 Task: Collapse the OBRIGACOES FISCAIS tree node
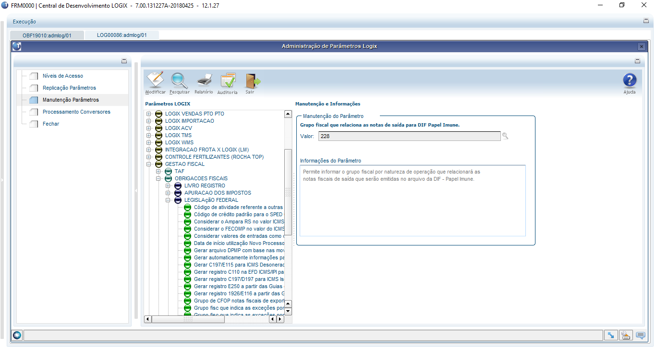[x=158, y=178]
